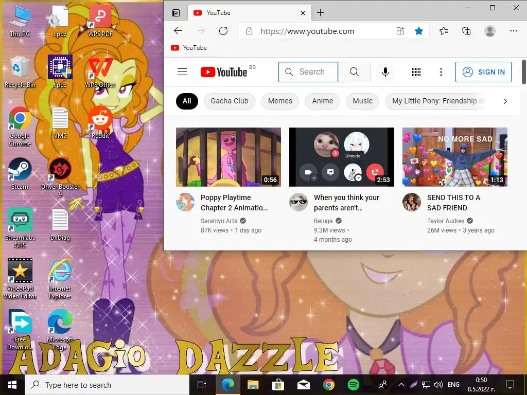527x395 pixels.
Task: Go back with the browser back arrow
Action: coord(178,31)
